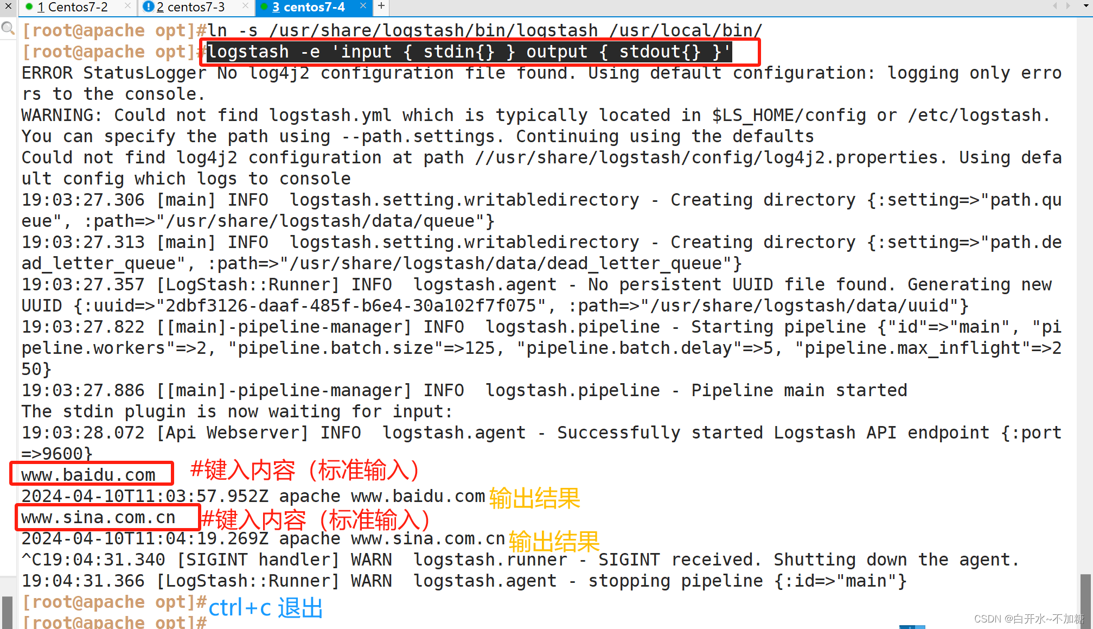Click the typed input line www.baidu.com

coord(88,475)
